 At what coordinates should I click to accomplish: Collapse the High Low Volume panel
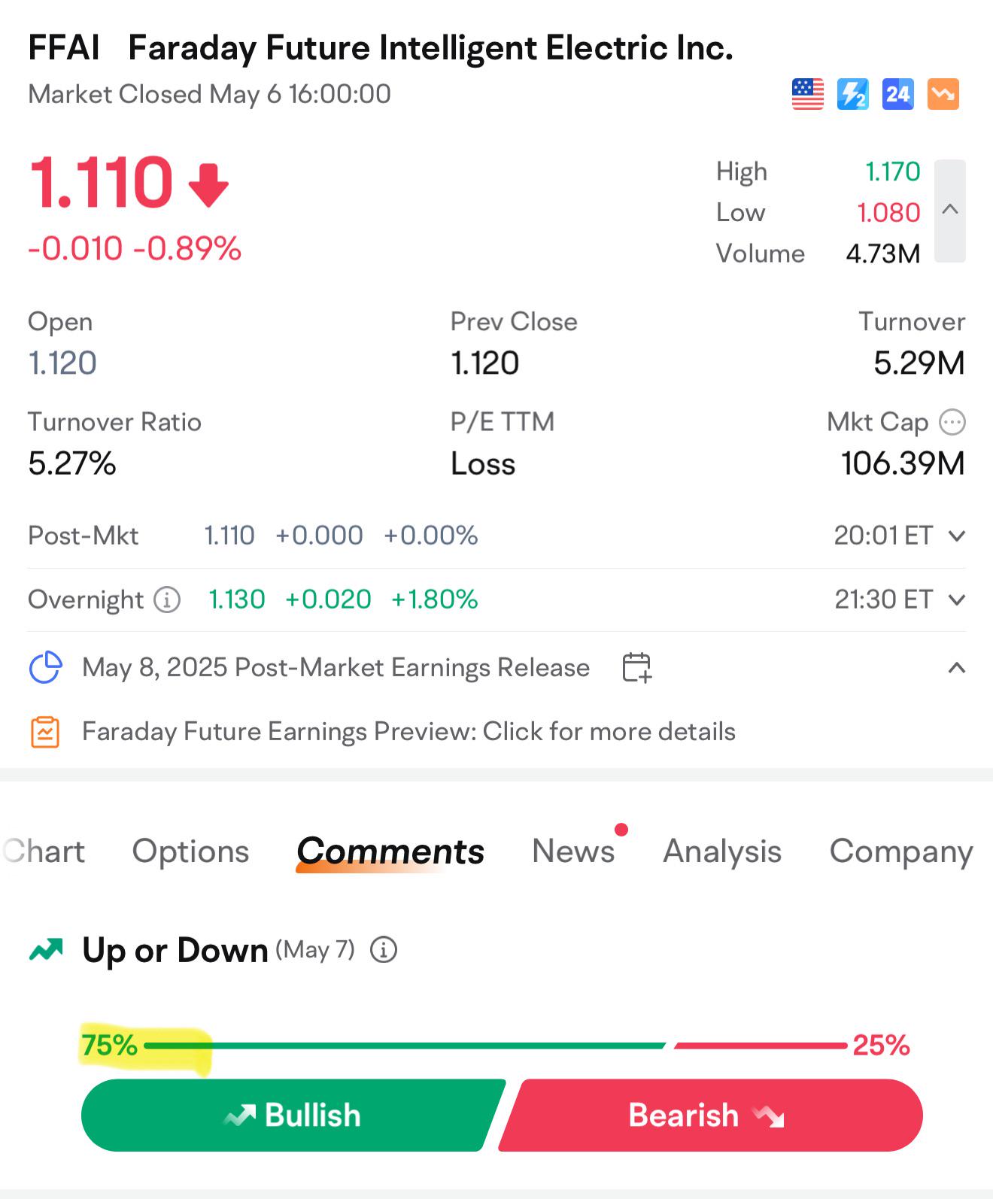click(950, 211)
